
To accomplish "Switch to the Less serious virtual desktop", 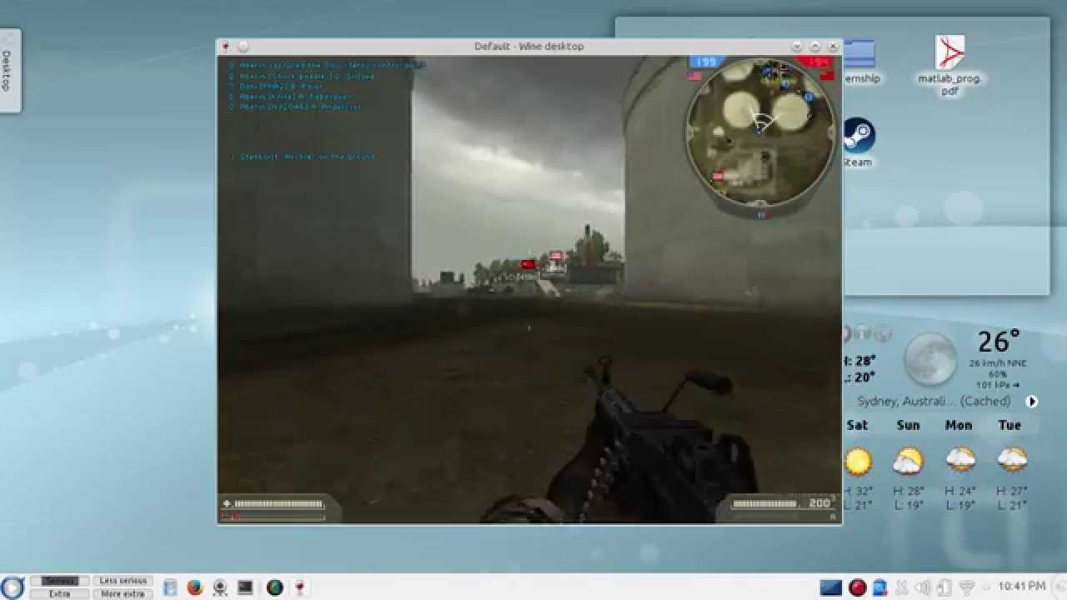I will pos(123,581).
